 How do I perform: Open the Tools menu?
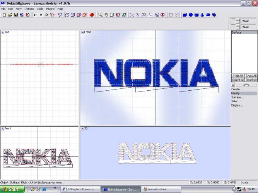pyautogui.click(x=40, y=8)
